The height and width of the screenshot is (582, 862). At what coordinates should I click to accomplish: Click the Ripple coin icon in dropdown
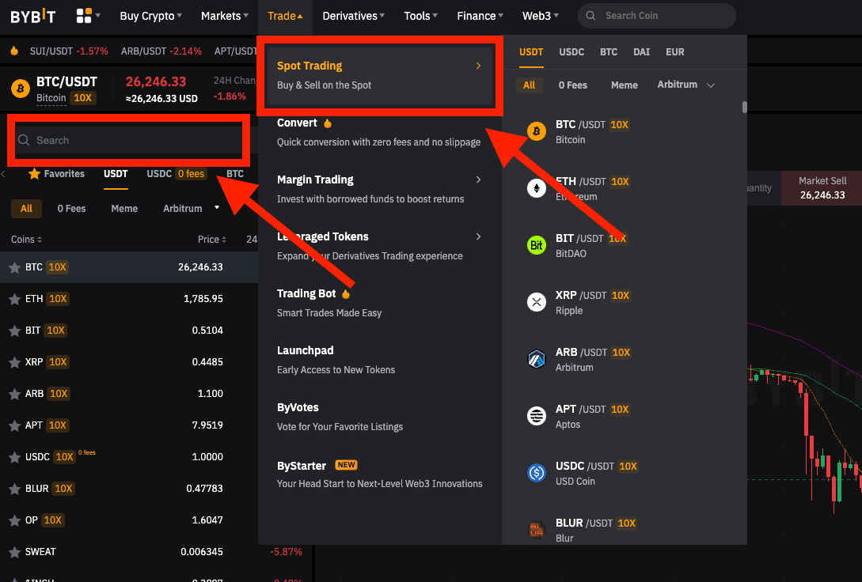[537, 302]
